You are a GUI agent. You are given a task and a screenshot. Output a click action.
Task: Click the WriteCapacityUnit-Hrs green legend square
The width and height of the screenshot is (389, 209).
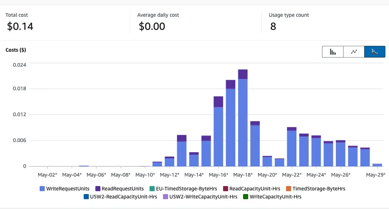(x=246, y=197)
